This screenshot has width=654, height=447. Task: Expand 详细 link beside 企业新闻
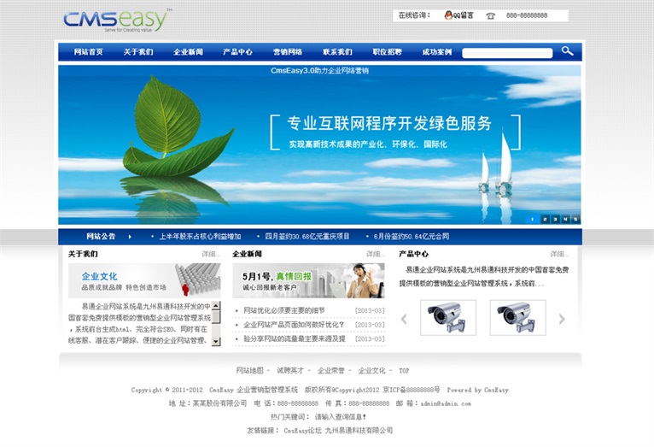coord(375,254)
